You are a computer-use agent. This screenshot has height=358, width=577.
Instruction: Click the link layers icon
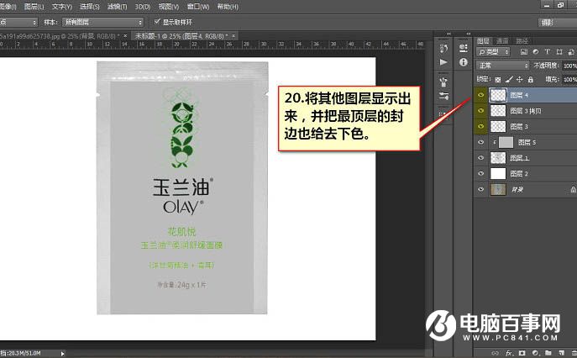[x=496, y=353]
